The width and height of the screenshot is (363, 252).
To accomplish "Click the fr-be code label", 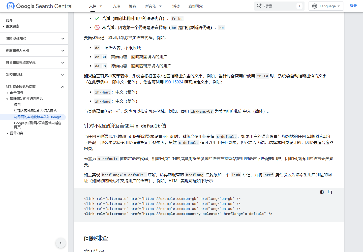I will click(177, 19).
